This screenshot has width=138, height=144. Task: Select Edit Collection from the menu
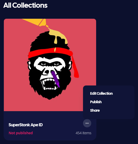pyautogui.click(x=101, y=93)
